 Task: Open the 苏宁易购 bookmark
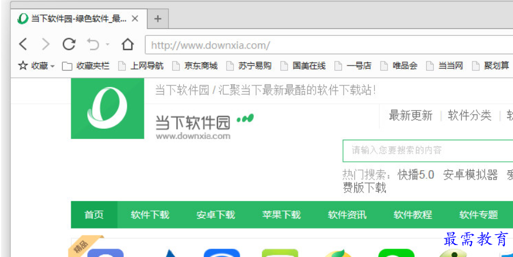[249, 66]
